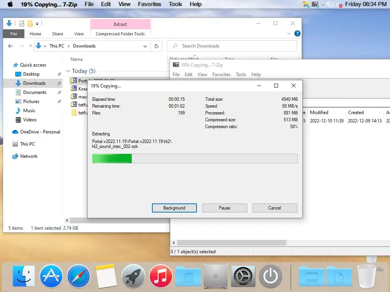
Task: Open the Tools menu in 7-Zip window
Action: (x=241, y=75)
